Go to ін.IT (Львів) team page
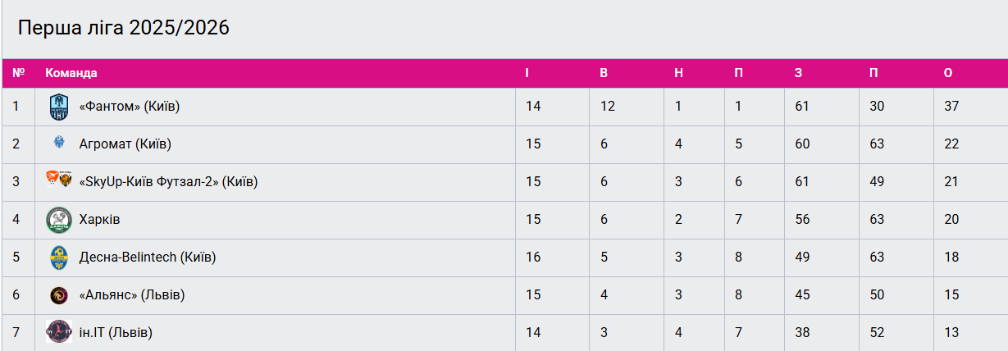This screenshot has height=351, width=1008. click(x=116, y=333)
